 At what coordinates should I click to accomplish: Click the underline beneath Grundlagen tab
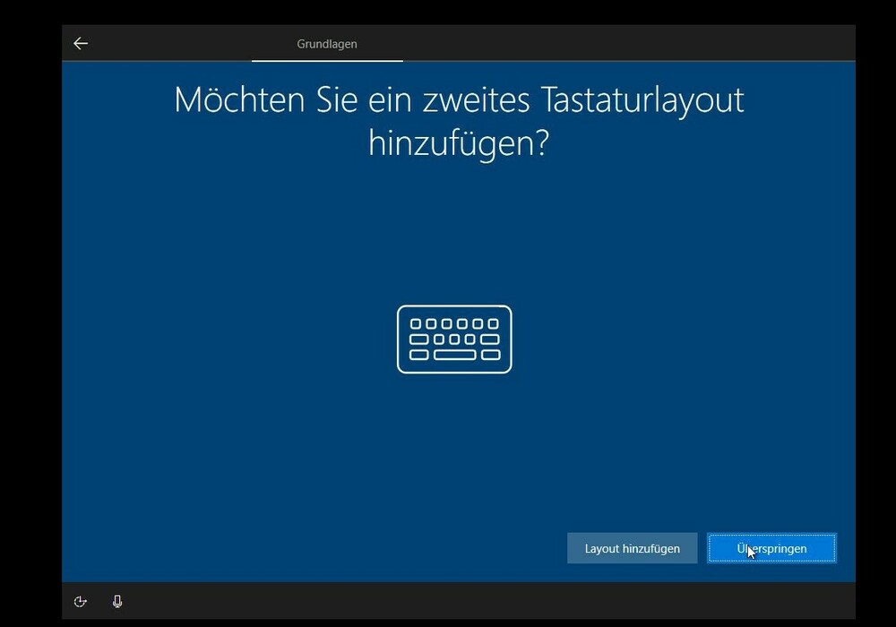point(327,60)
